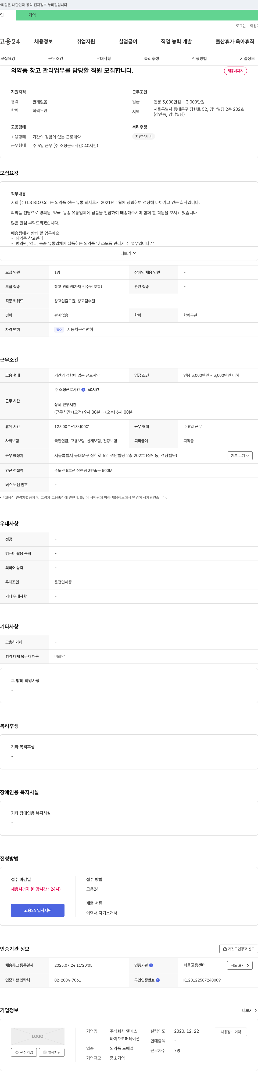
Task: Open the 취업지원 menu
Action: pos(86,42)
